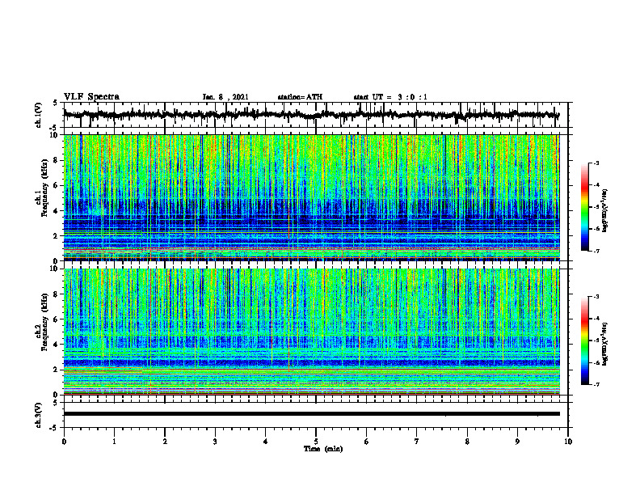
Task: Click the ch.1 voltage waveform trace
Action: (x=311, y=115)
